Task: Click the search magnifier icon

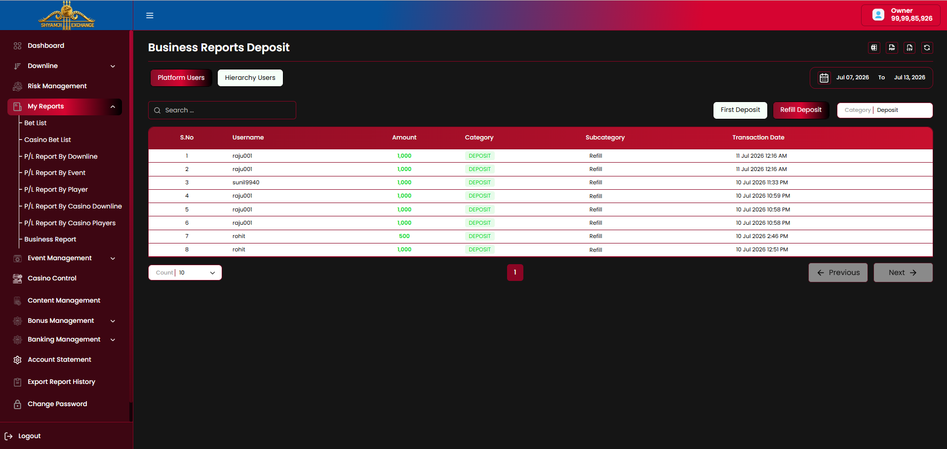Action: [157, 110]
